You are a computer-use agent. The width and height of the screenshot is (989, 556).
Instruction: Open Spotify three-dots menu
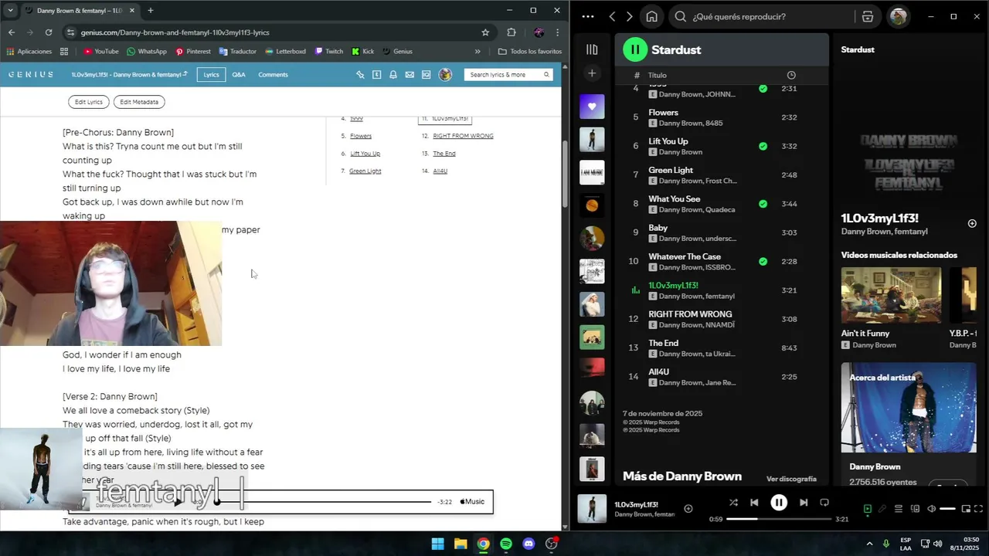point(588,16)
